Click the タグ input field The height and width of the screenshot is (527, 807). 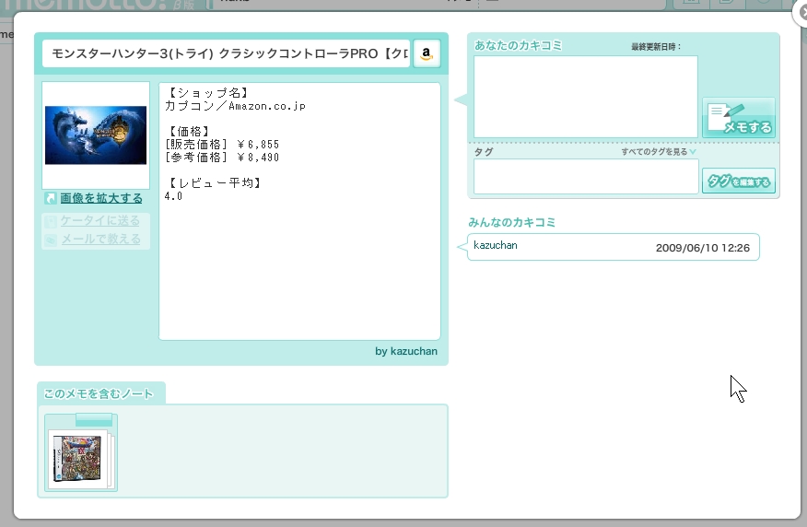(x=586, y=177)
